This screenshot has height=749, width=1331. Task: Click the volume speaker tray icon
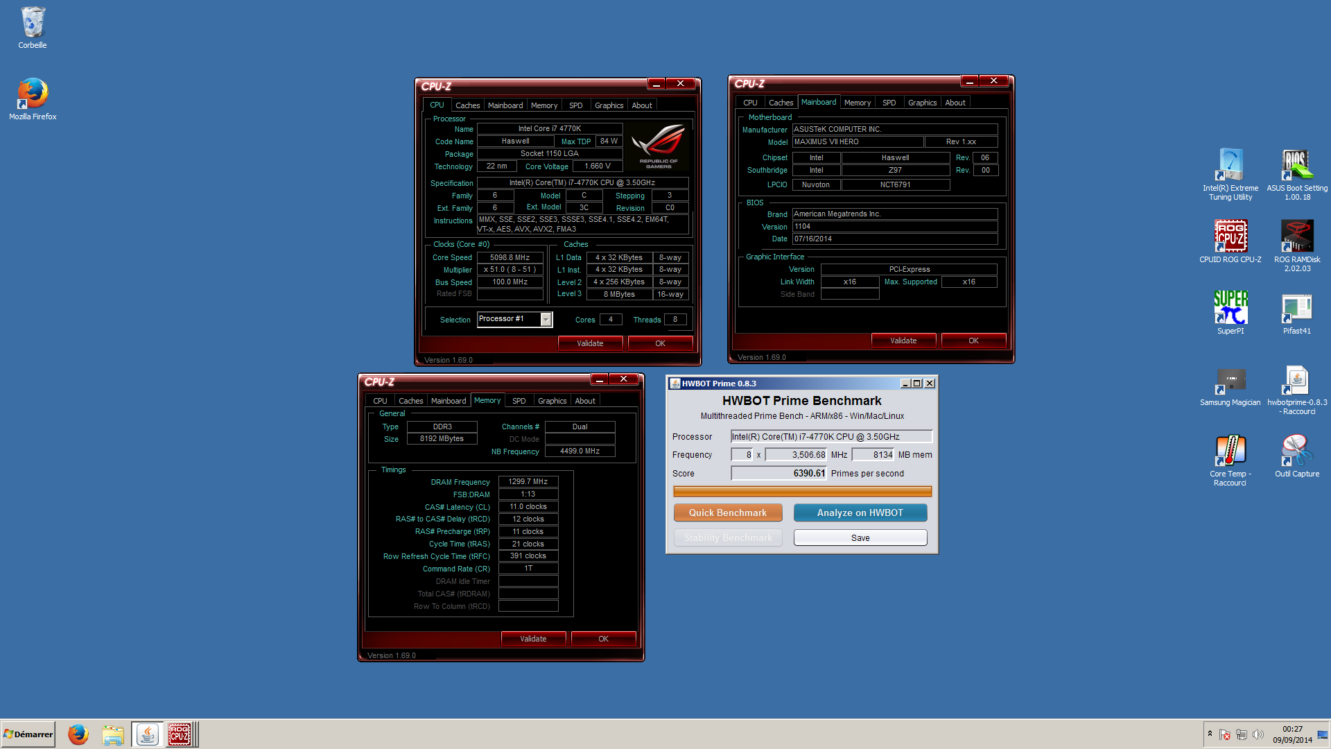click(x=1258, y=734)
